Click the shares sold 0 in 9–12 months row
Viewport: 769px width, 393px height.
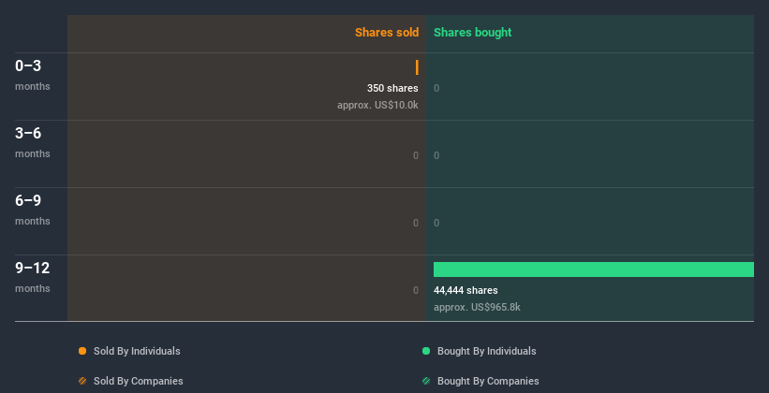coord(415,290)
